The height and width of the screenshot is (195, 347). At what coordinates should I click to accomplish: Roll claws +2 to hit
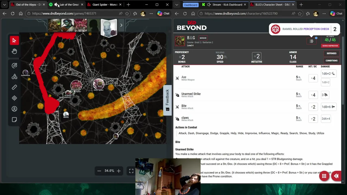click(x=313, y=119)
